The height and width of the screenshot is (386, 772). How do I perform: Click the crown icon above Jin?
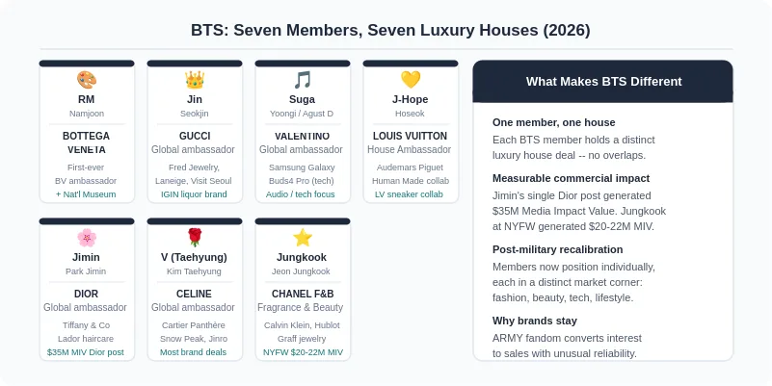tap(194, 80)
